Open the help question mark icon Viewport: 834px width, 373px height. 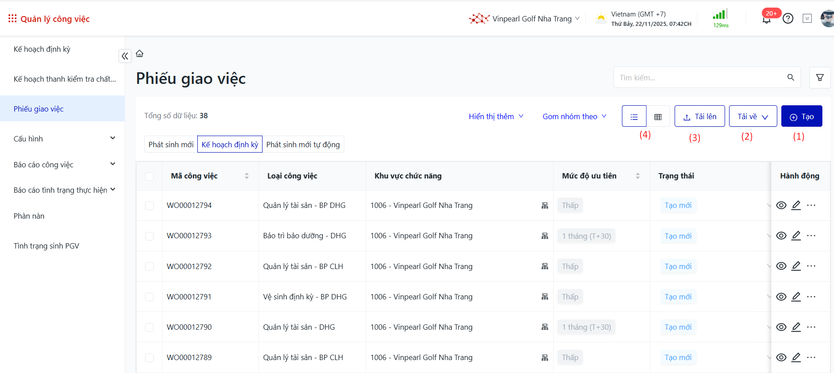click(788, 19)
